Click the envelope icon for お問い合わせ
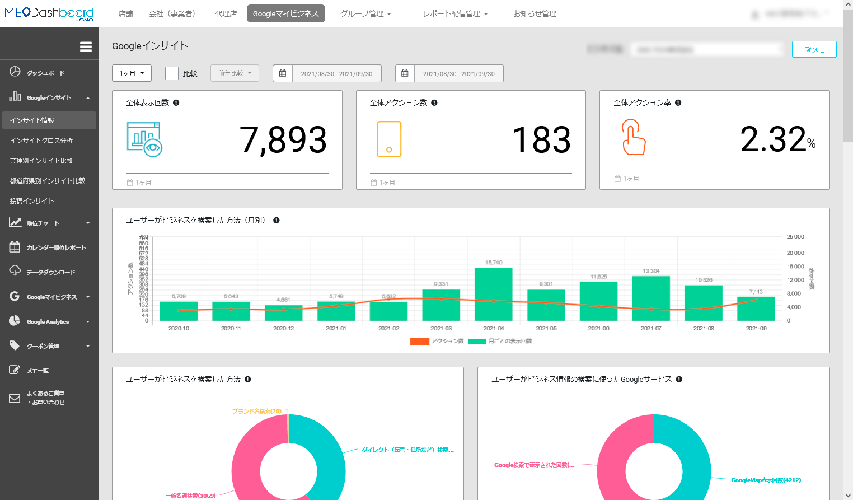This screenshot has height=500, width=853. 15,398
